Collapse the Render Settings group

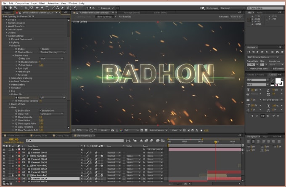(7, 36)
